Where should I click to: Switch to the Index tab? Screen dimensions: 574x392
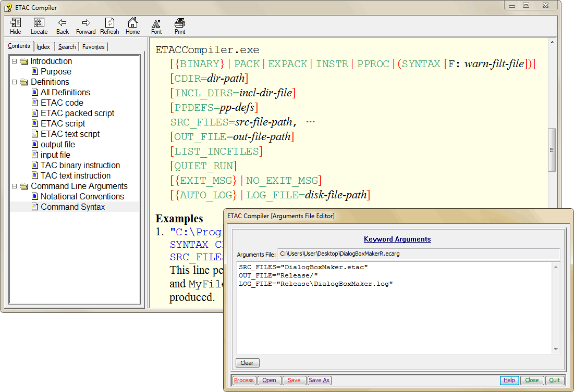(x=43, y=47)
